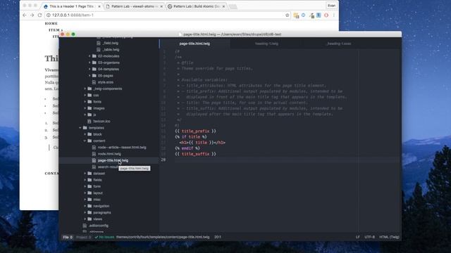Viewport: 451px width, 253px height.
Task: Expand the _twig-components folder
Action: (108, 89)
